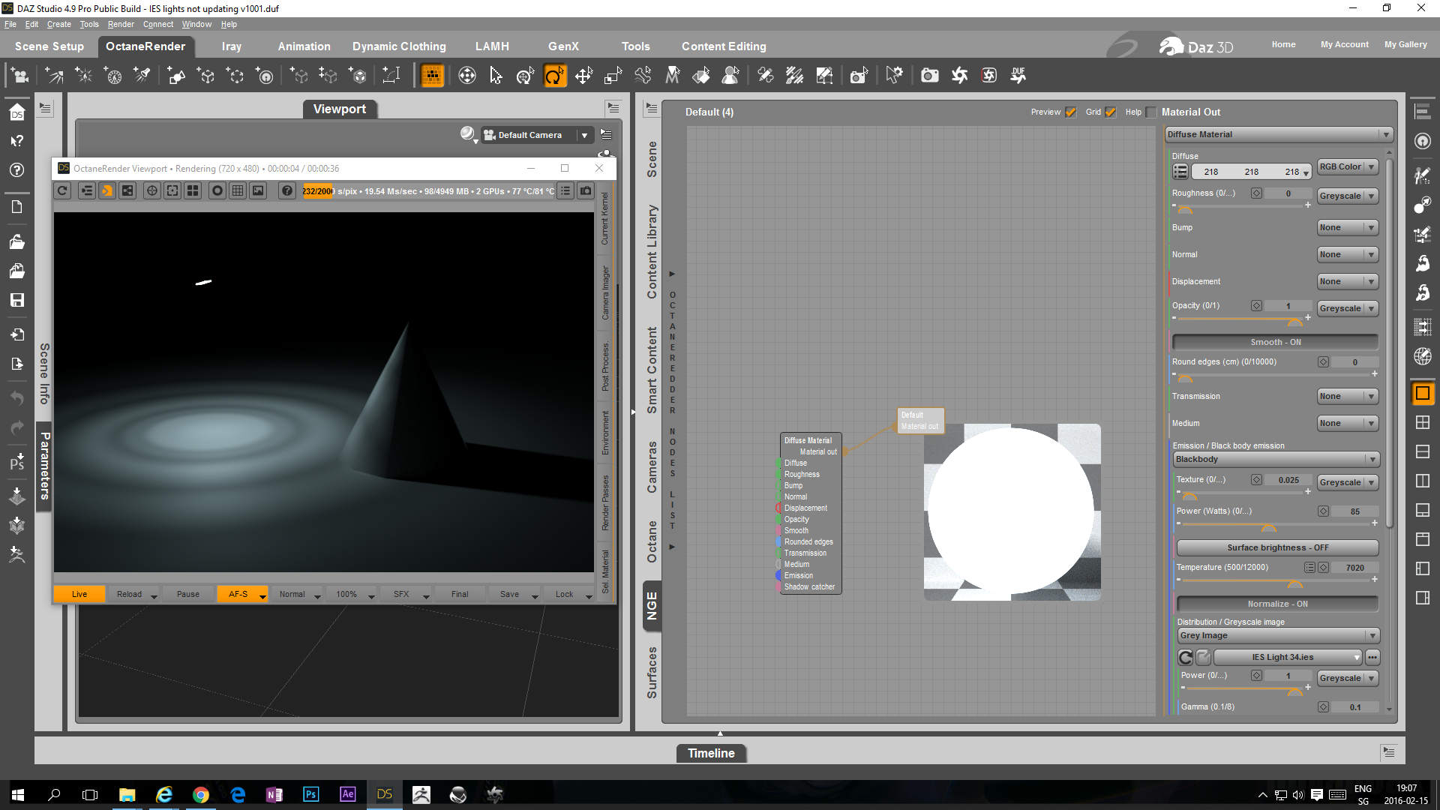Toggle the Live render button
This screenshot has width=1440, height=810.
[79, 594]
